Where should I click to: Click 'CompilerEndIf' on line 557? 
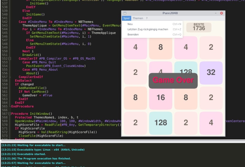pyautogui.click(x=31, y=77)
